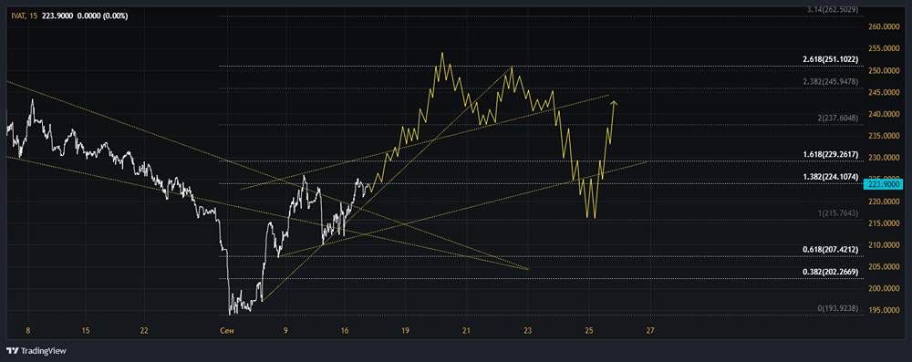Viewport: 912px width, 362px height.
Task: Click the Fibonacci label 0.382(202.2669)
Action: 832,272
